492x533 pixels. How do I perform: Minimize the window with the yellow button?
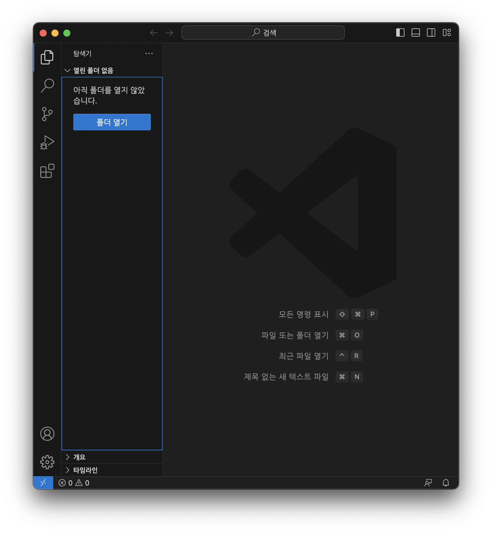click(x=55, y=33)
